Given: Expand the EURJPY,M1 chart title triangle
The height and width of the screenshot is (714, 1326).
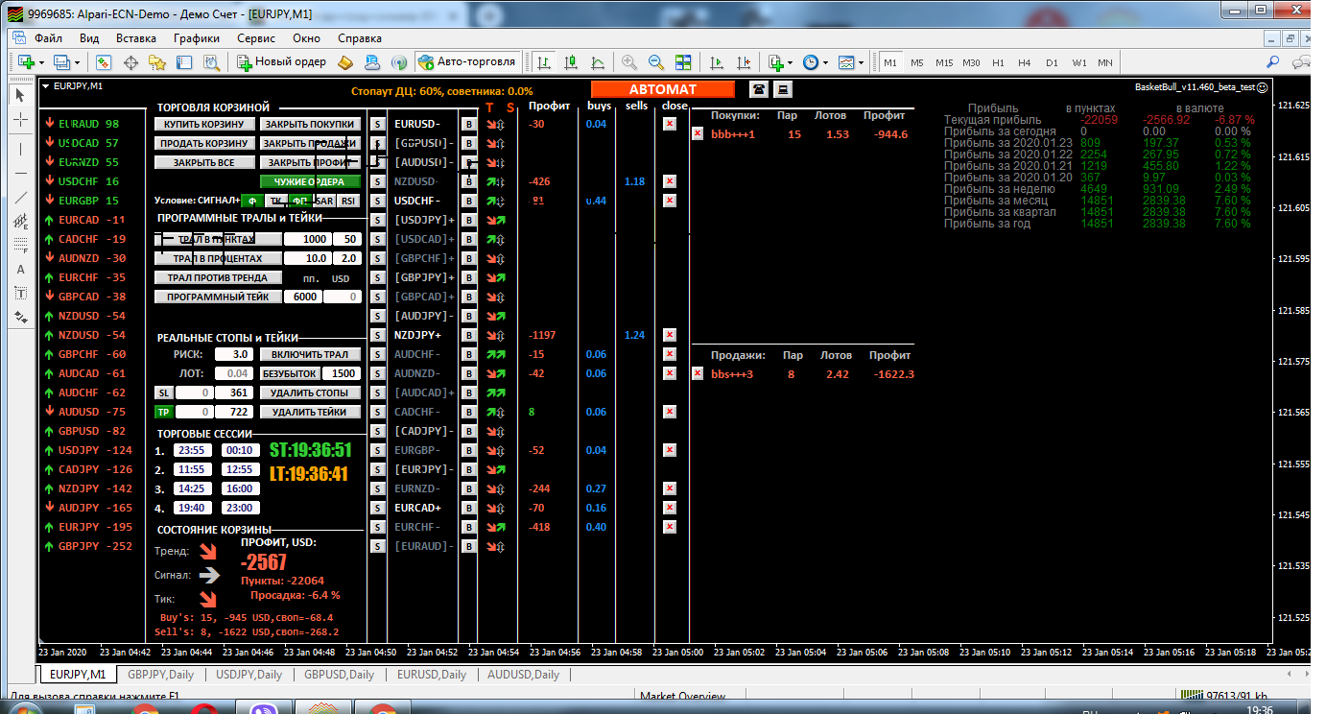Looking at the screenshot, I should 46,86.
